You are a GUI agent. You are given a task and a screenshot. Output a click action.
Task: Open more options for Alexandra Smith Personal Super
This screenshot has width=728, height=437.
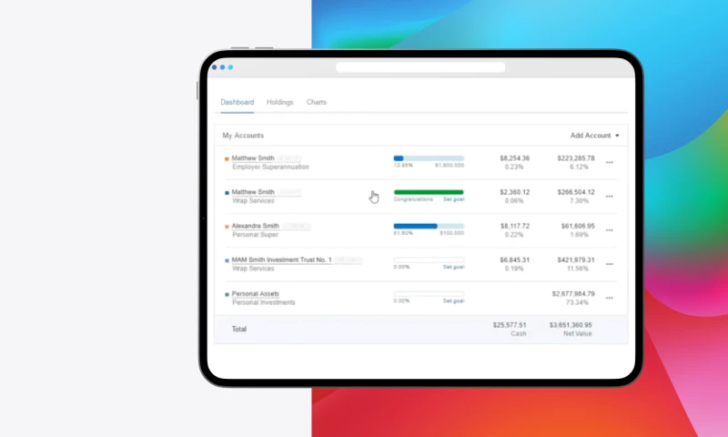click(609, 230)
